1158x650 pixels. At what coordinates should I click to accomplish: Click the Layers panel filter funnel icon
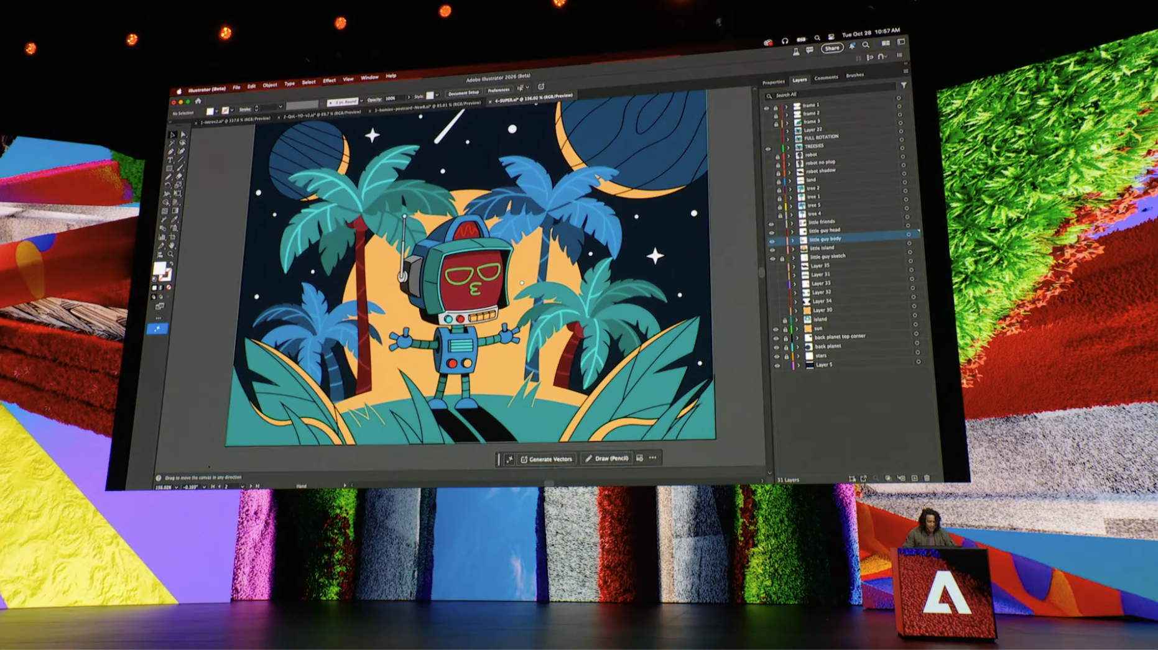[903, 85]
